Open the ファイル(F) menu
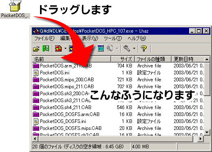The width and height of the screenshot is (212, 152). pos(45,38)
